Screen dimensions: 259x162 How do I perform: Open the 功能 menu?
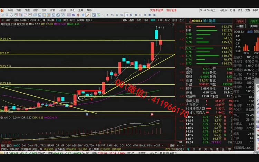point(19,10)
